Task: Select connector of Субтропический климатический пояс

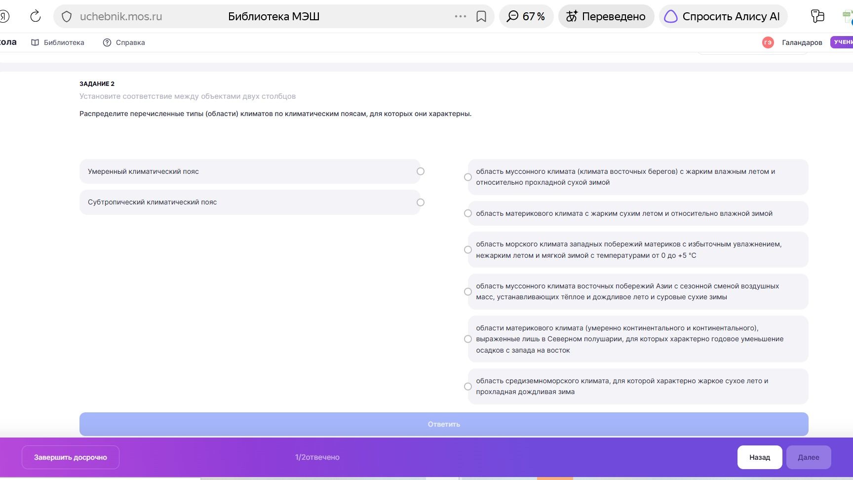Action: click(421, 202)
